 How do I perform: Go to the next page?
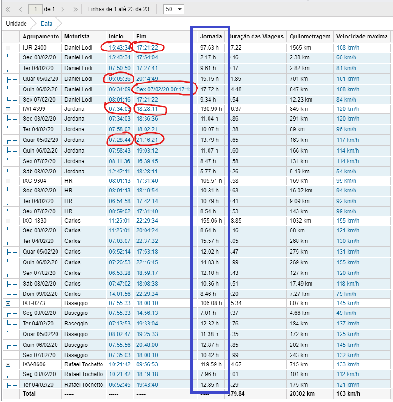63,9
